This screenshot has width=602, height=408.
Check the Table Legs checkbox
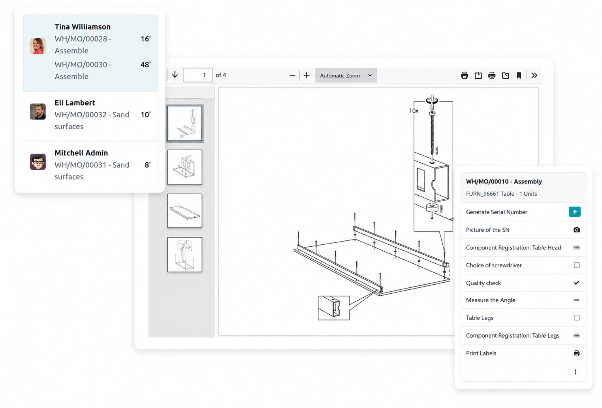577,317
